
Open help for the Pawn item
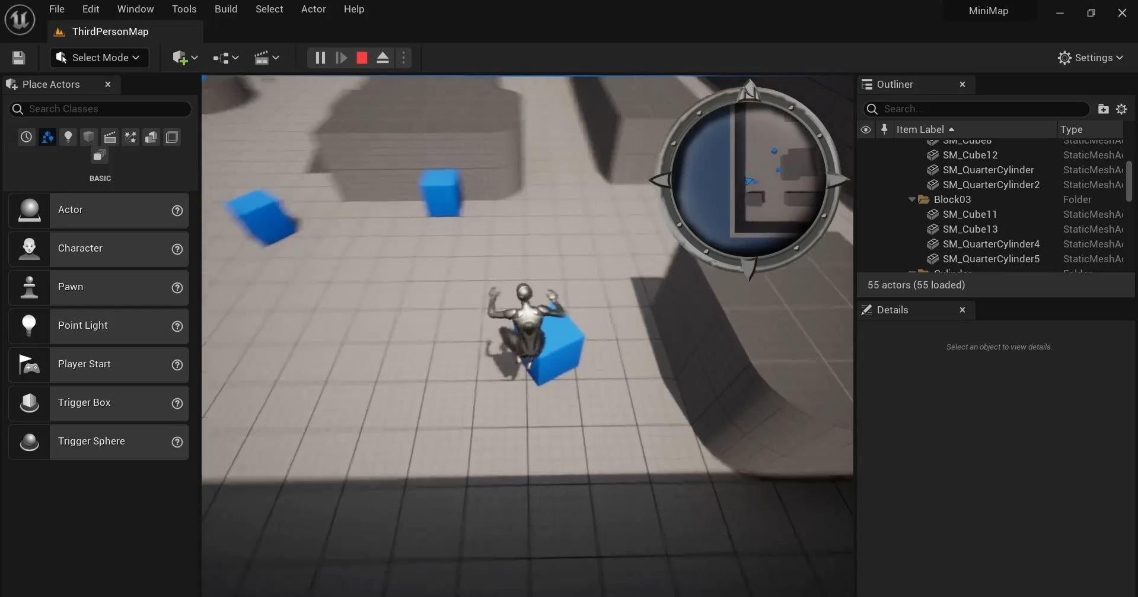point(177,287)
